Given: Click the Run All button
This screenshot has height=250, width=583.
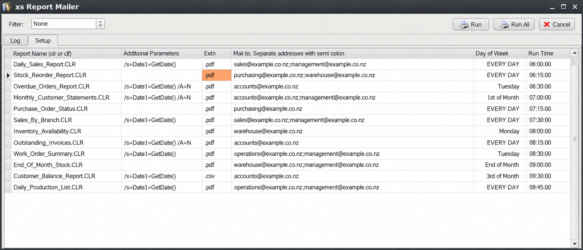Looking at the screenshot, I should (x=514, y=24).
